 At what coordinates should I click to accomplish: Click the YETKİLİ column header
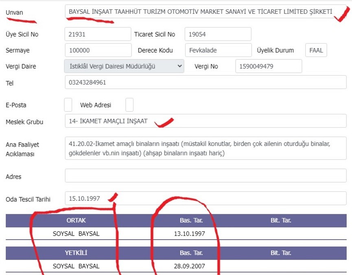(76, 253)
